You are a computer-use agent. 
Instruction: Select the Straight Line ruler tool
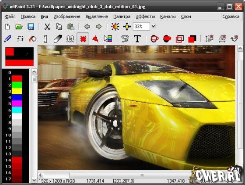[x=45, y=39]
